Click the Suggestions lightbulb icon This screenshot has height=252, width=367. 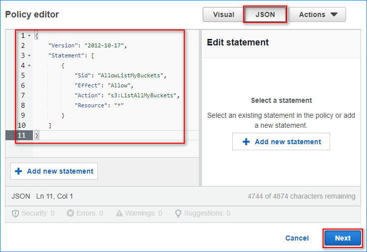point(177,213)
